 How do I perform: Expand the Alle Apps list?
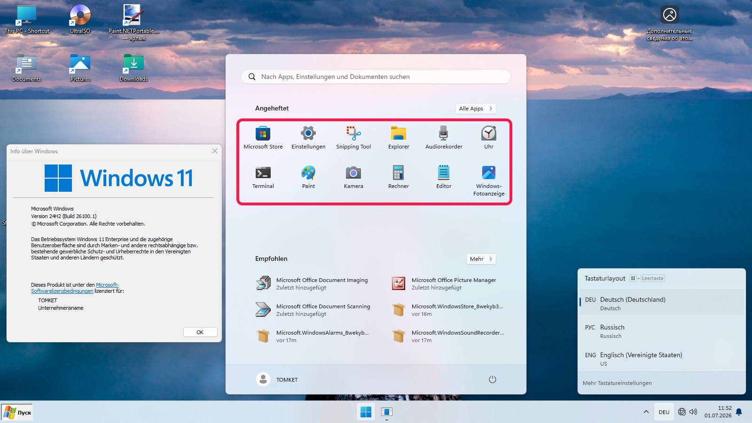click(476, 109)
